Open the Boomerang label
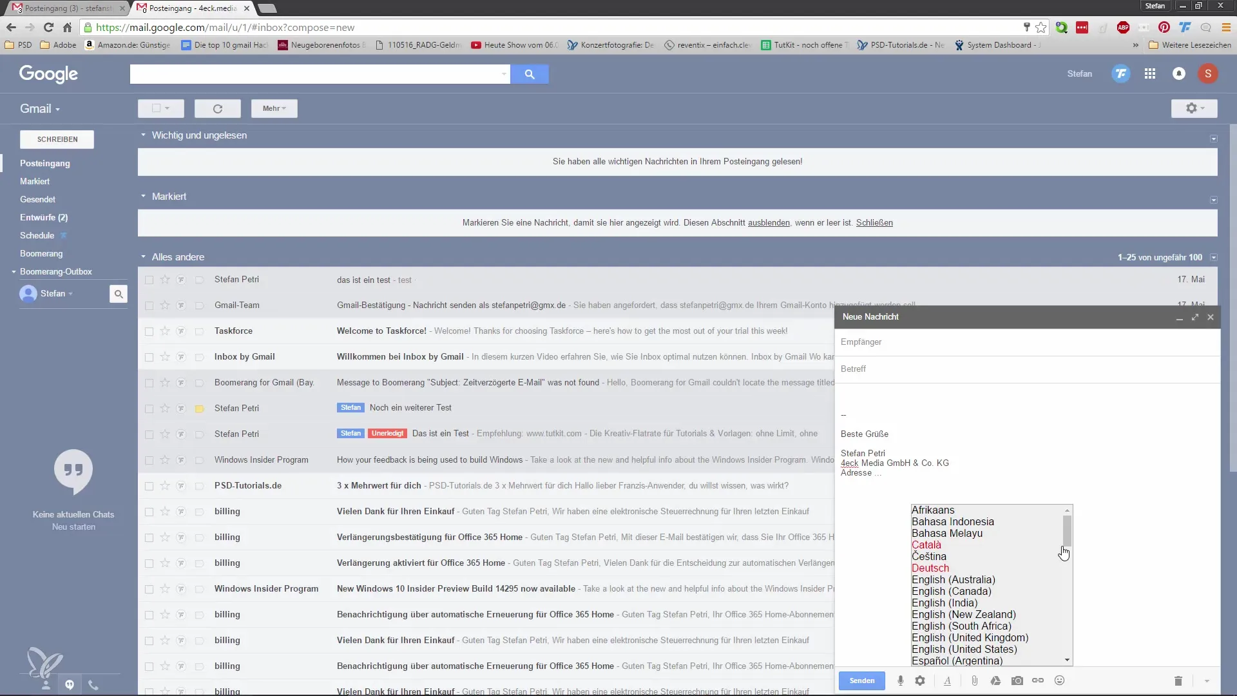This screenshot has width=1237, height=696. point(41,254)
